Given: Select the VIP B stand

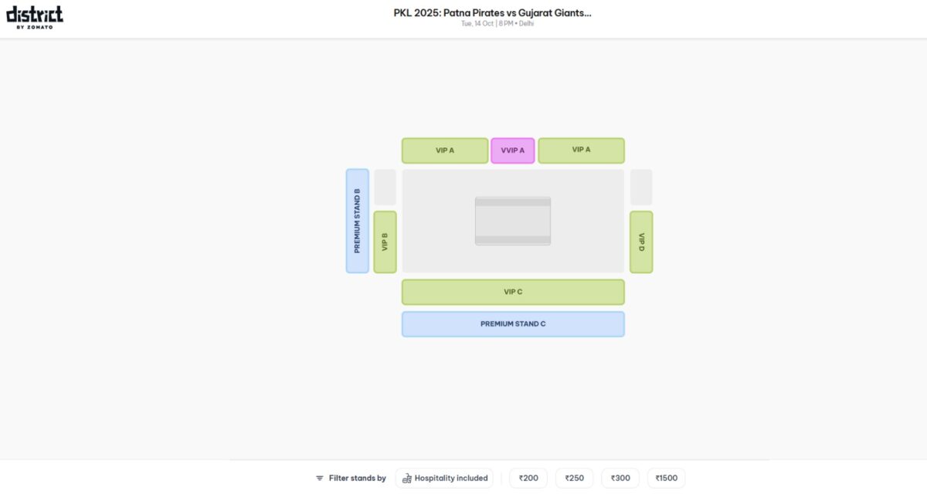Looking at the screenshot, I should click(x=384, y=242).
